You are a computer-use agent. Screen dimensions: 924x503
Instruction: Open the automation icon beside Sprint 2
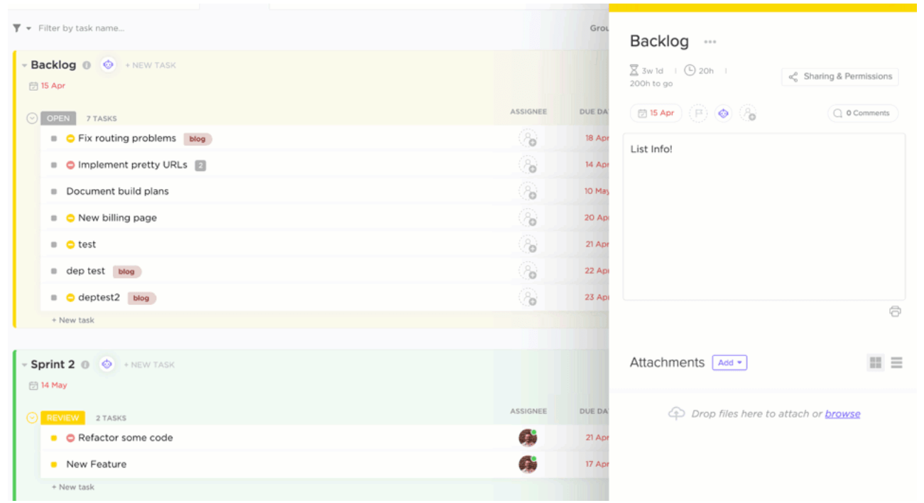pos(107,364)
